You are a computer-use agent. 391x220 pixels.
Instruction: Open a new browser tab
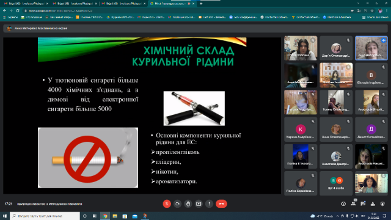click(201, 4)
